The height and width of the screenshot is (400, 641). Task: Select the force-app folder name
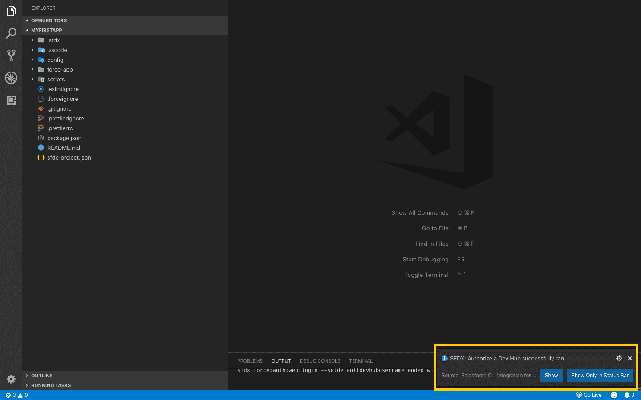tap(60, 69)
